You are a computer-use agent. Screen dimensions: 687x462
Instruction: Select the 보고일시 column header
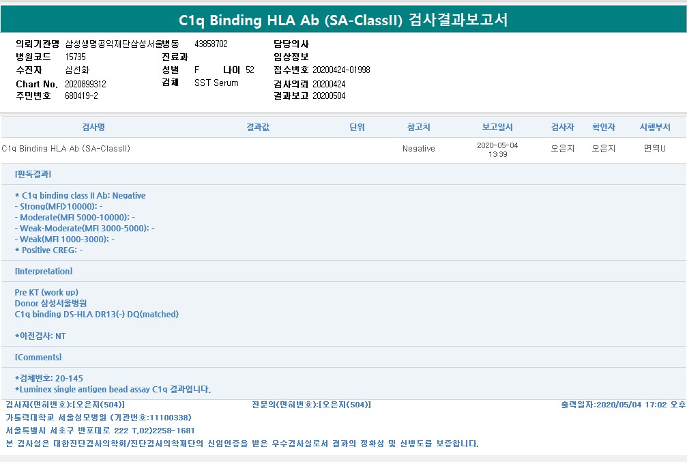[497, 128]
